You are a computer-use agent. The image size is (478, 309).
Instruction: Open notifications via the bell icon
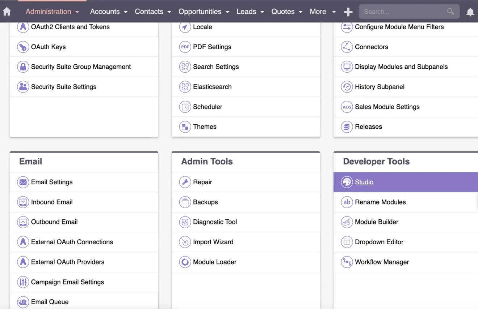coord(470,12)
